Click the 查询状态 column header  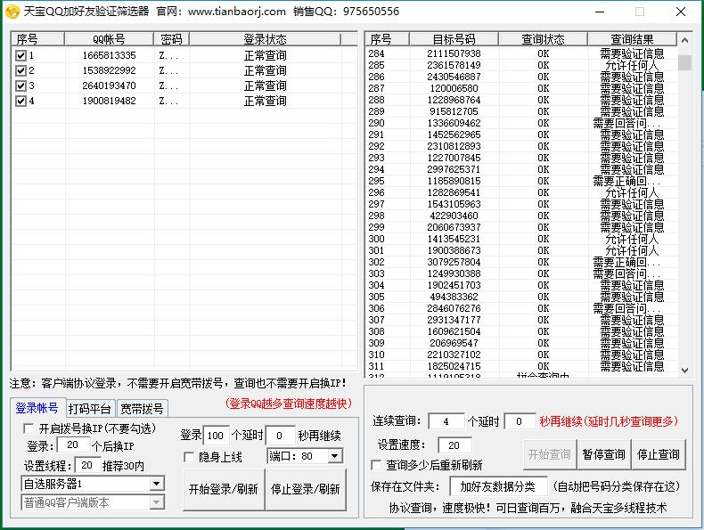click(x=543, y=39)
